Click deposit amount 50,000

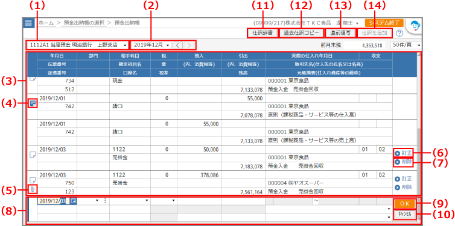[211, 150]
